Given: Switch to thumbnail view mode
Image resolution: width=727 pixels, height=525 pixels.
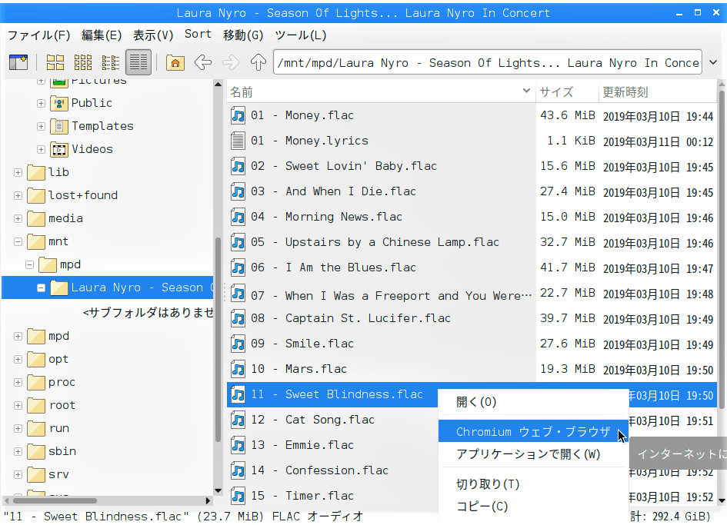Looking at the screenshot, I should pyautogui.click(x=83, y=62).
